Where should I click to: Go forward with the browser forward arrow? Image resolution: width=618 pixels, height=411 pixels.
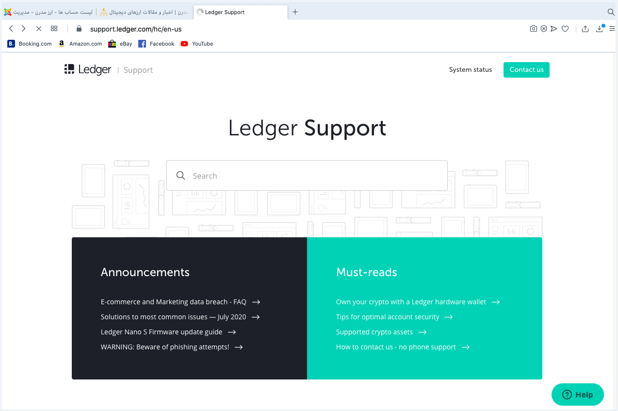(23, 29)
